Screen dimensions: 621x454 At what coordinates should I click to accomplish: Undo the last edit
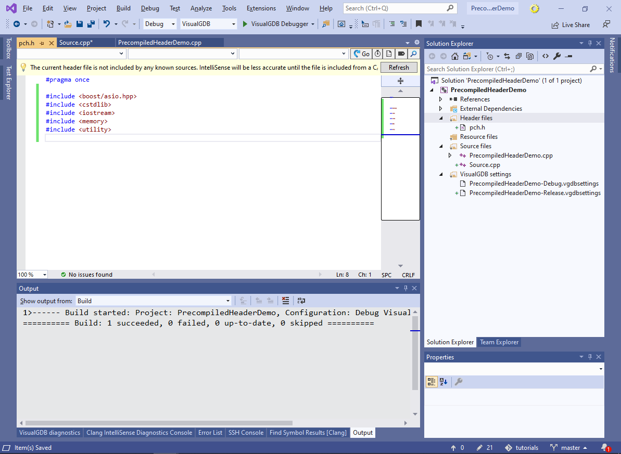[107, 24]
